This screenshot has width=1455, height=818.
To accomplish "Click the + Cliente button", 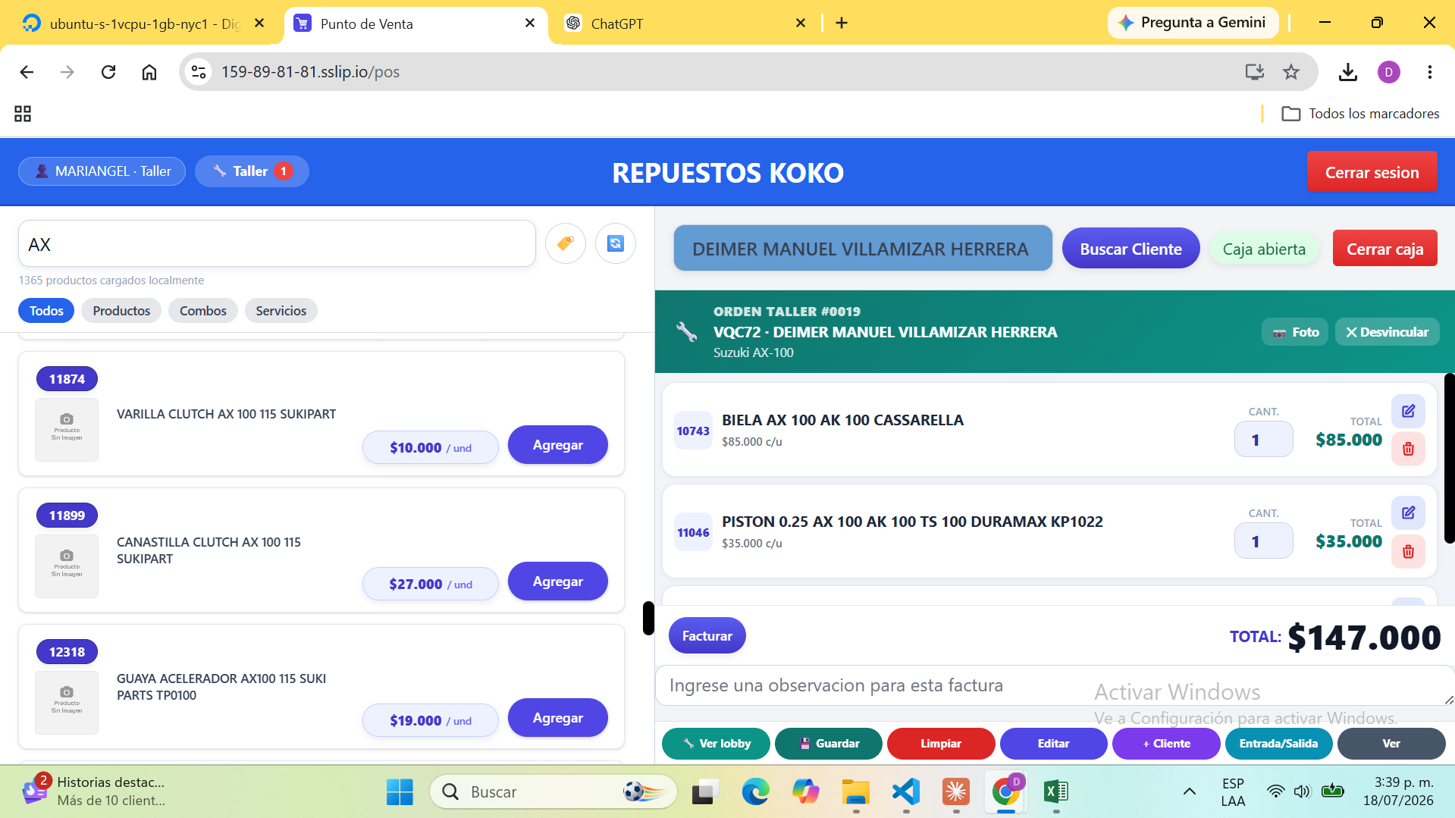I will 1166,744.
